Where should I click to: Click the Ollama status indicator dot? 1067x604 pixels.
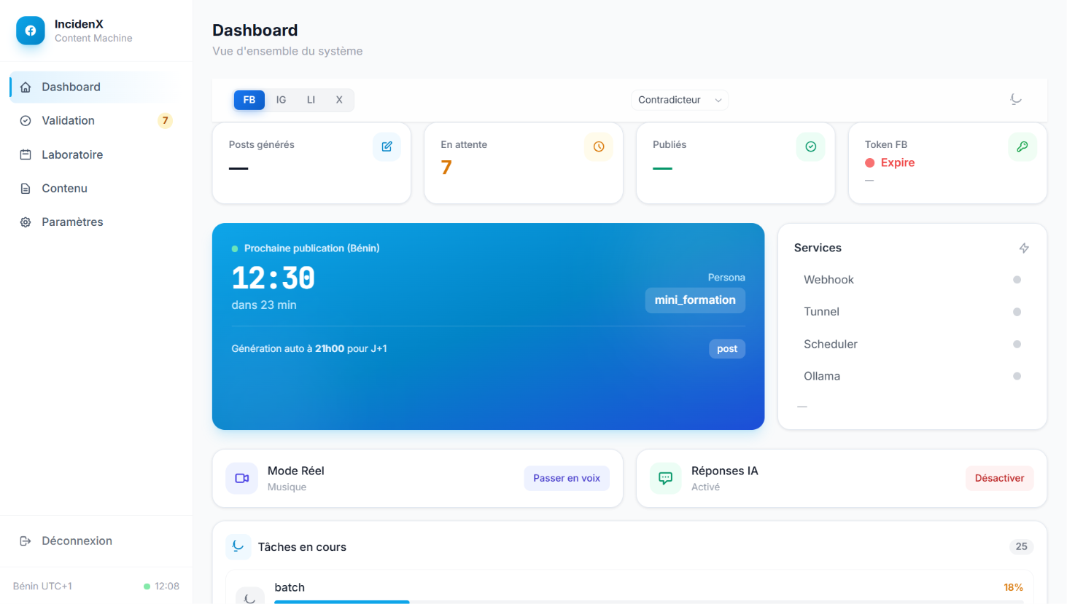[x=1017, y=376]
